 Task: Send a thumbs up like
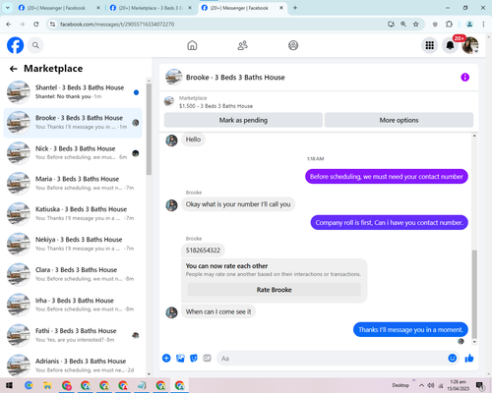click(x=469, y=359)
